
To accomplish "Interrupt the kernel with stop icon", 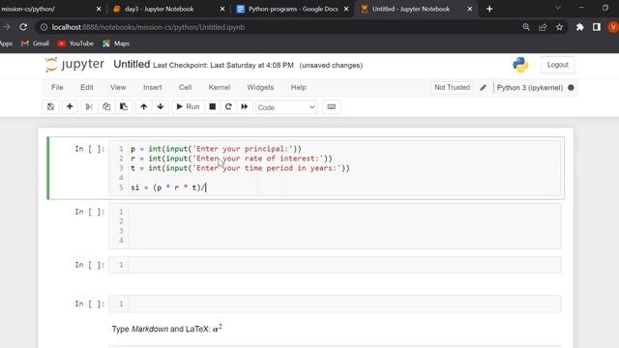I will point(213,107).
